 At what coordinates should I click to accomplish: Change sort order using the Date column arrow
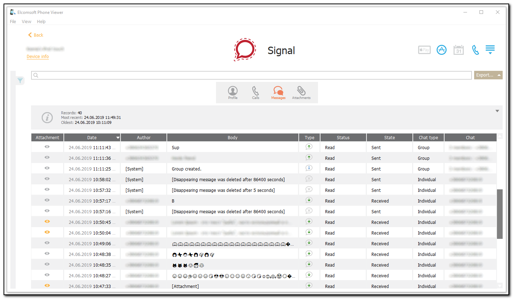[118, 137]
